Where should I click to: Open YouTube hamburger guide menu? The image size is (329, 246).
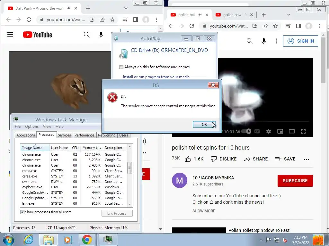10,35
